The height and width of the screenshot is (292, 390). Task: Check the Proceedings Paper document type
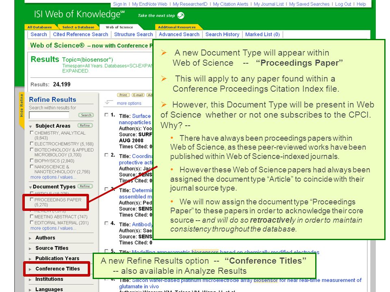pos(32,200)
